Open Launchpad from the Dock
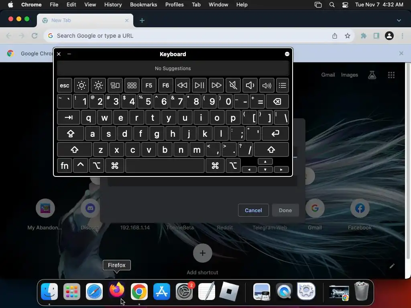 (x=72, y=291)
